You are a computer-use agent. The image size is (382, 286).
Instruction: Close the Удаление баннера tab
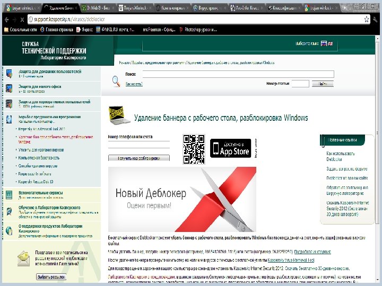tap(76, 8)
